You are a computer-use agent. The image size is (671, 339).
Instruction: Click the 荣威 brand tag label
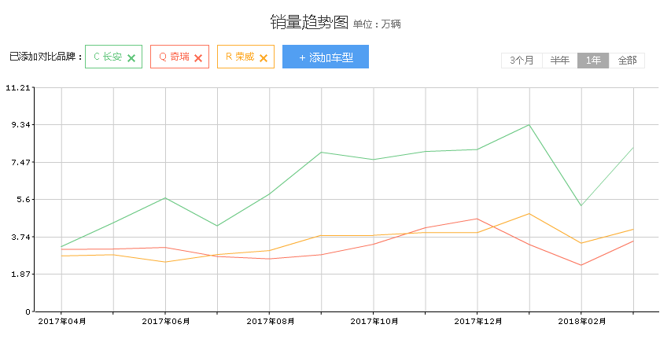coord(240,57)
